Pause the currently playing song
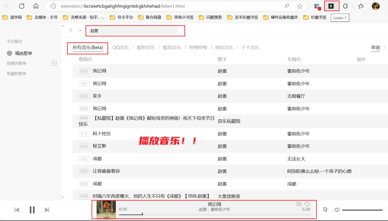Screen dimensions: 388x221 pos(32,209)
